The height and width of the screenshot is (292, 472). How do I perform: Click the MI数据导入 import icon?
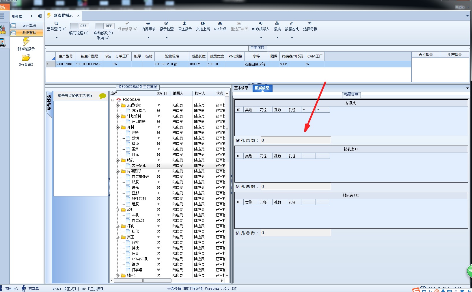[260, 23]
